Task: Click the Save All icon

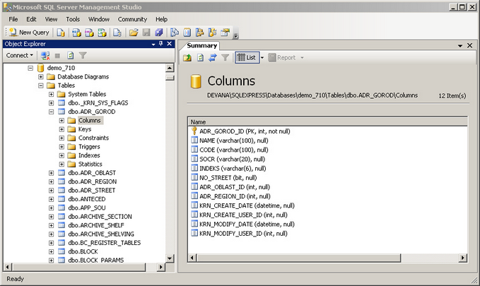Action: (159, 32)
